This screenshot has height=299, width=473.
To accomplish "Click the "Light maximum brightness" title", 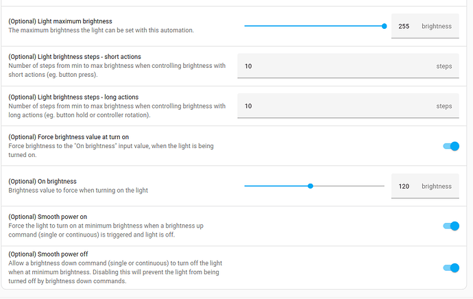I will (60, 22).
